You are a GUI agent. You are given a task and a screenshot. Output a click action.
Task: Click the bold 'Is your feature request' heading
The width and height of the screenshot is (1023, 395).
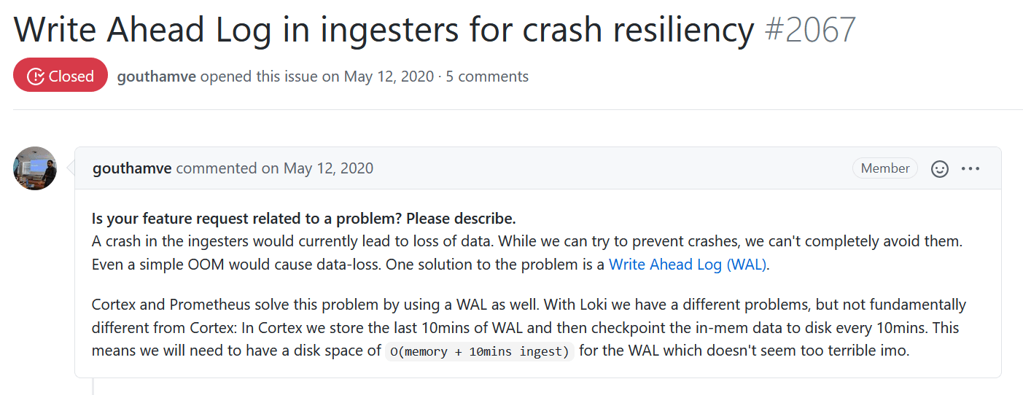click(x=303, y=219)
